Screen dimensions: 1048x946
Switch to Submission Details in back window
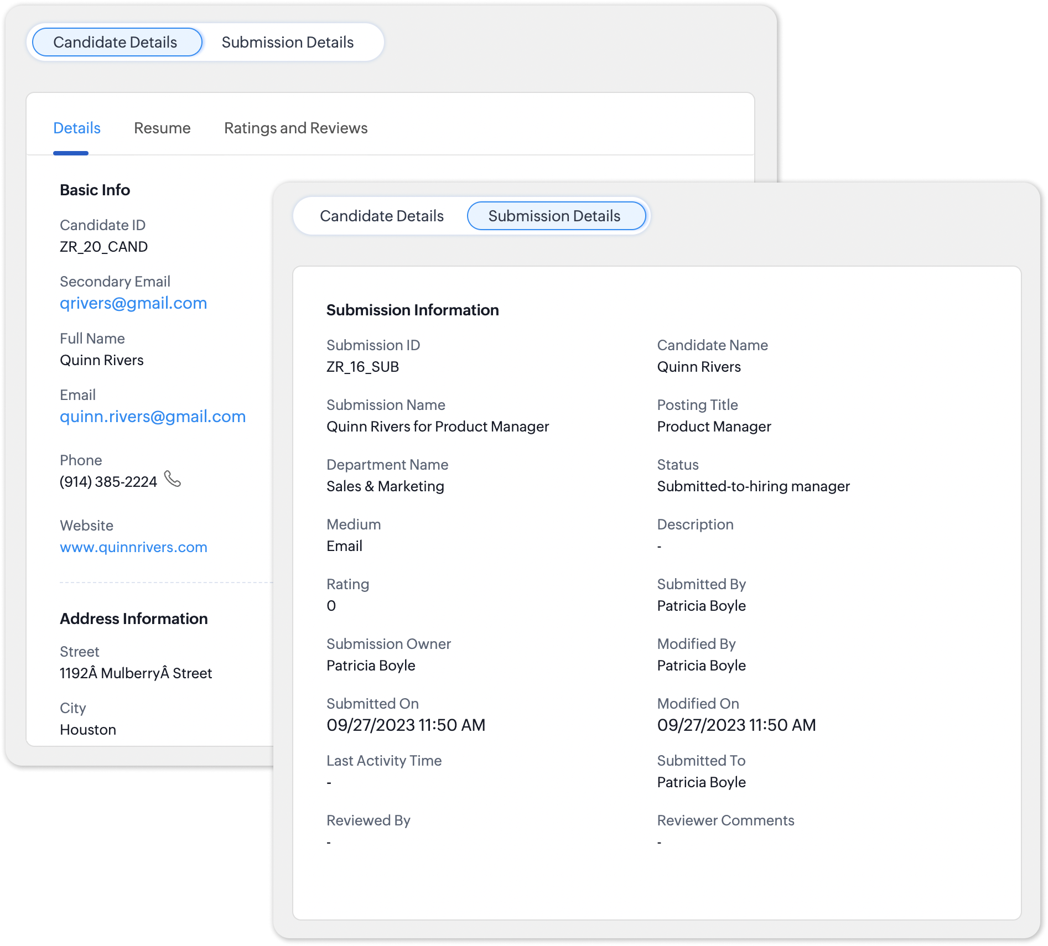click(288, 42)
